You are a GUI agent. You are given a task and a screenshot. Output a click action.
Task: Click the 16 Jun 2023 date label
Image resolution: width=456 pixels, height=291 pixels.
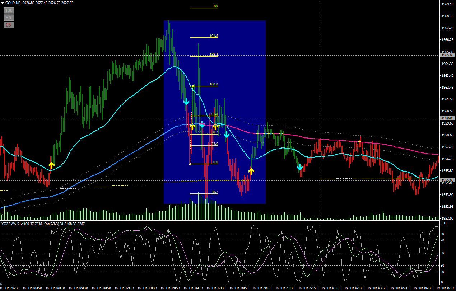9,288
